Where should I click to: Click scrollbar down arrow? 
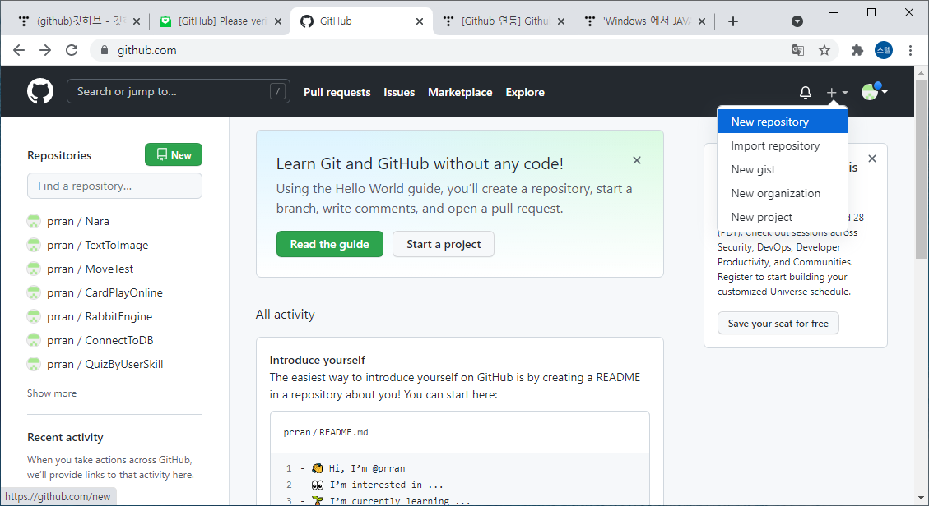click(921, 499)
